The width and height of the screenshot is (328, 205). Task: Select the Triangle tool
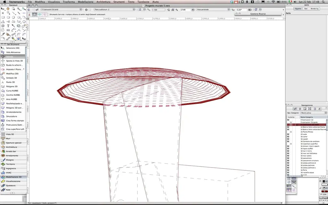pos(3,21)
